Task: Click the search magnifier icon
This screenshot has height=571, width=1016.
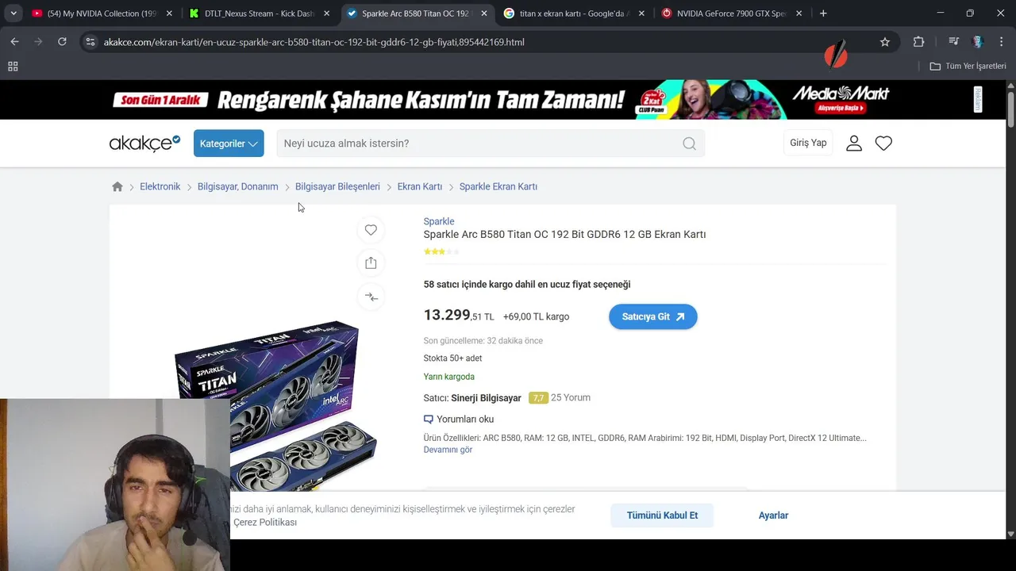Action: tap(689, 144)
